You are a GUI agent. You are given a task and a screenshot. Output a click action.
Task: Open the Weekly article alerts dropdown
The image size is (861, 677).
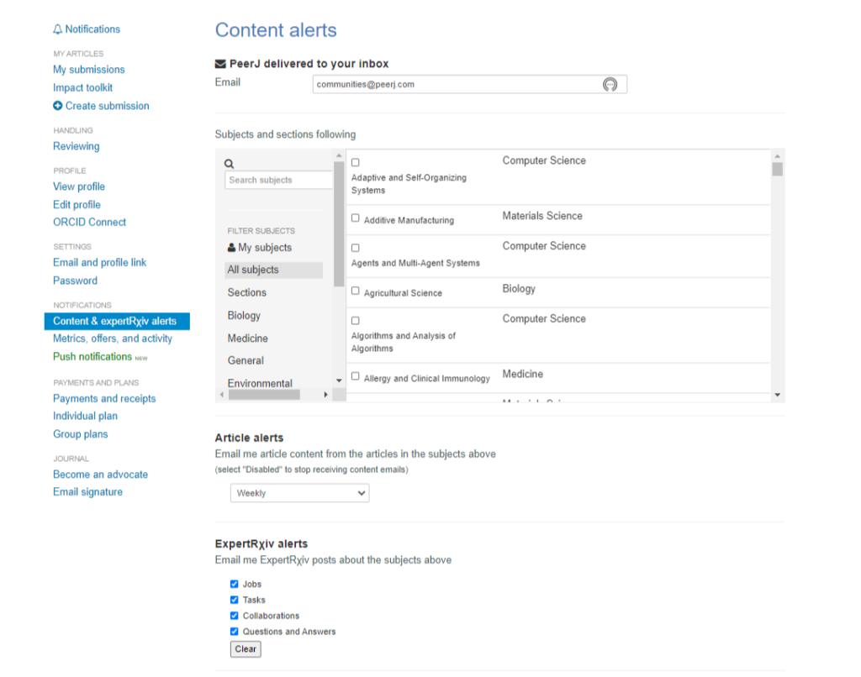pos(300,493)
